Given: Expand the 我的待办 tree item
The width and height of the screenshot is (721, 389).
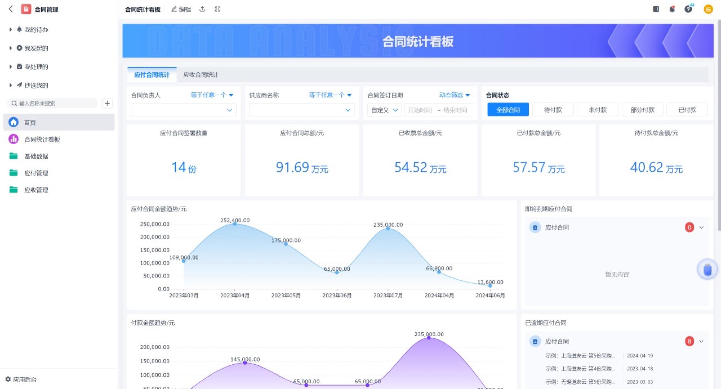Looking at the screenshot, I should point(11,30).
